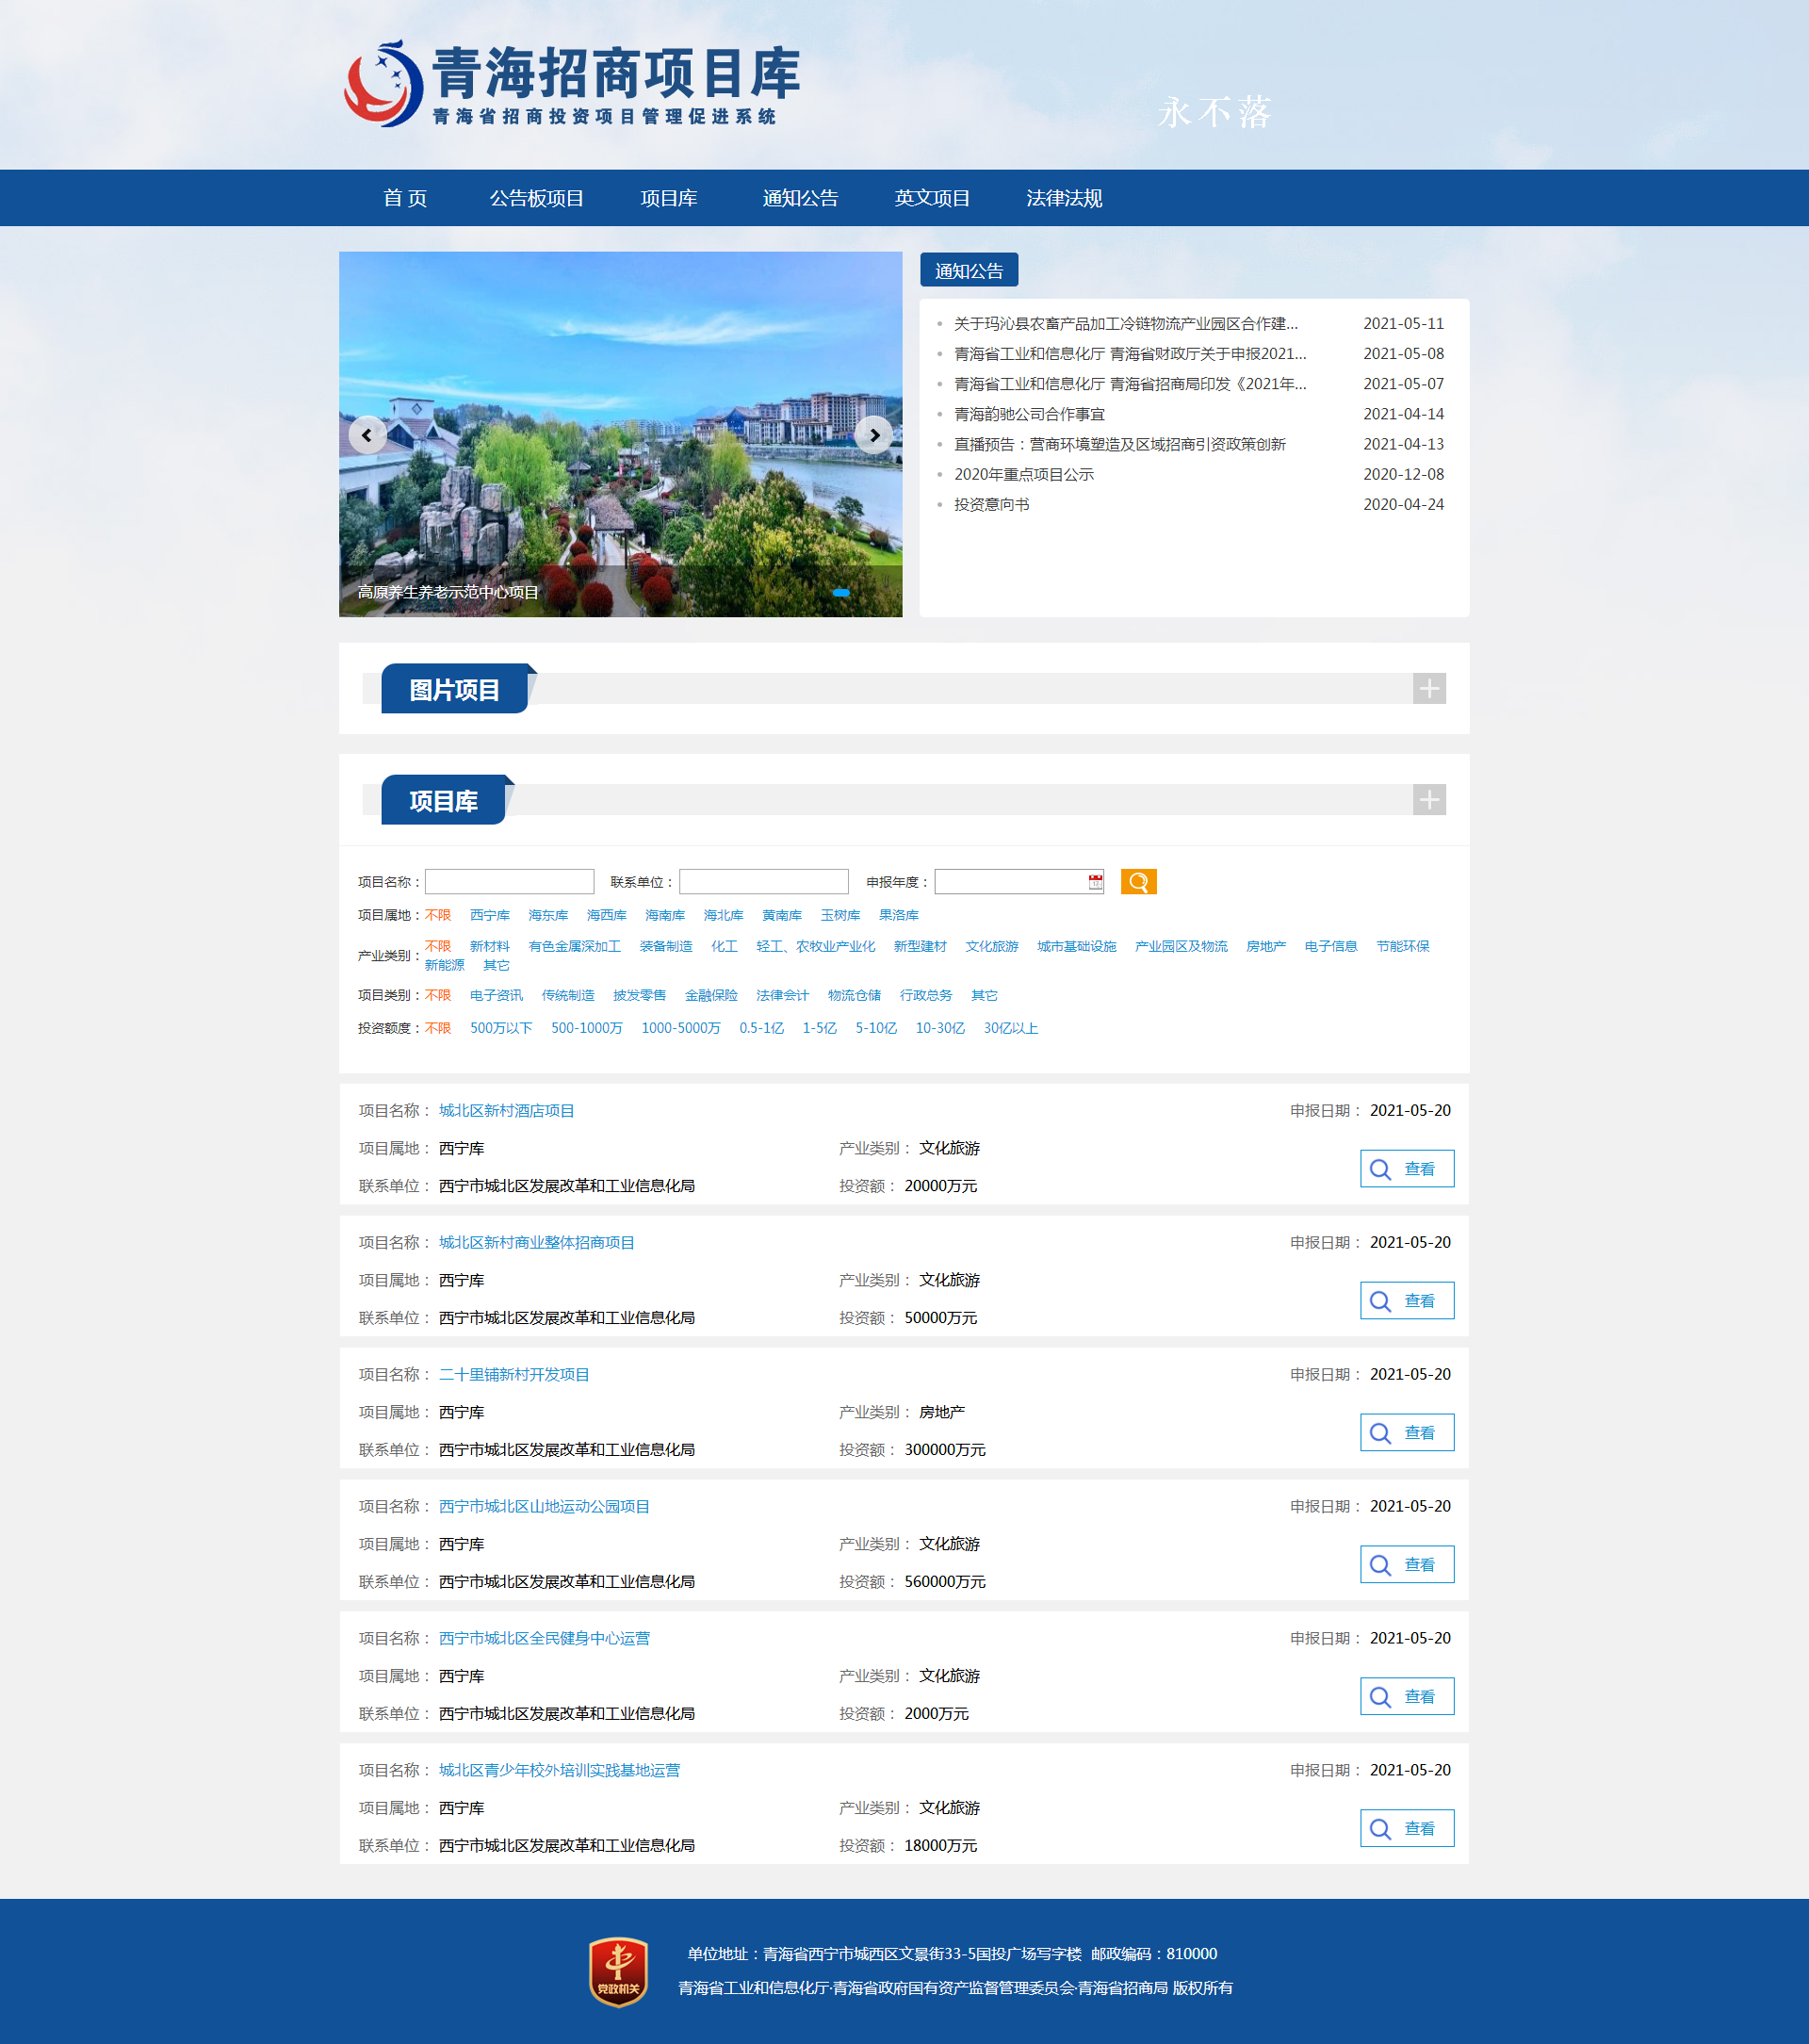Advance to next carousel slide arrow
Screen dimensions: 1809x2044
click(874, 435)
